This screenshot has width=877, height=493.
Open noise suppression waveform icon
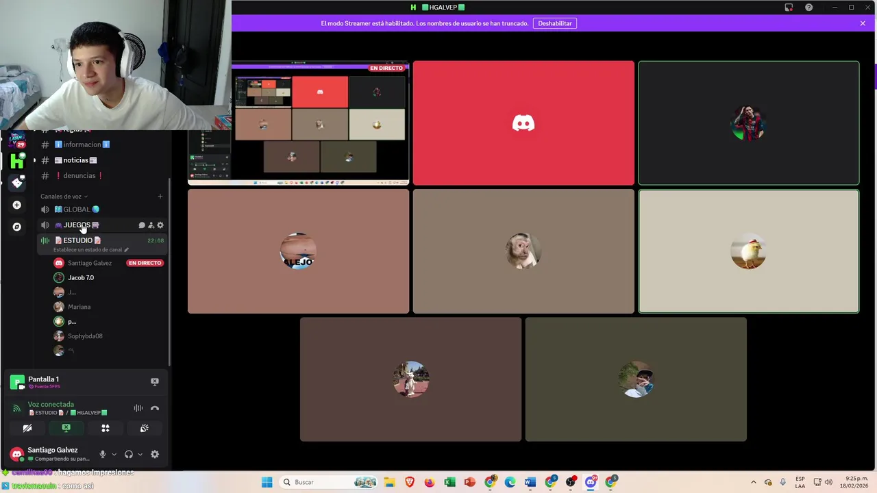[138, 408]
